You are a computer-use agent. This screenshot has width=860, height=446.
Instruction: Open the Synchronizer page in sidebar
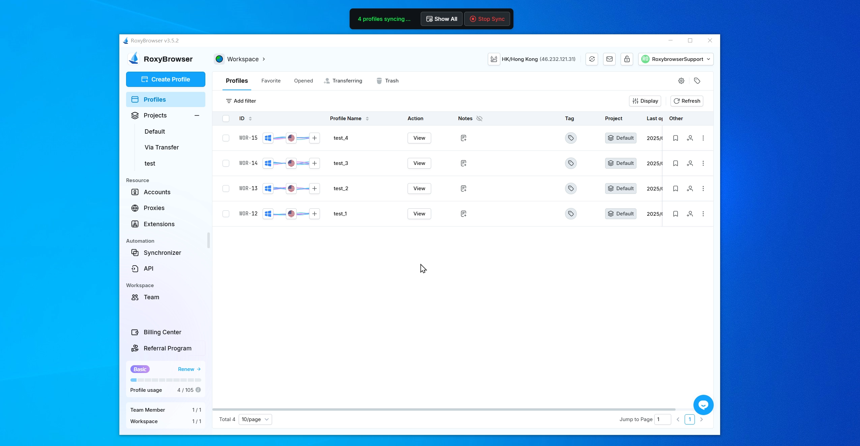[x=162, y=253]
